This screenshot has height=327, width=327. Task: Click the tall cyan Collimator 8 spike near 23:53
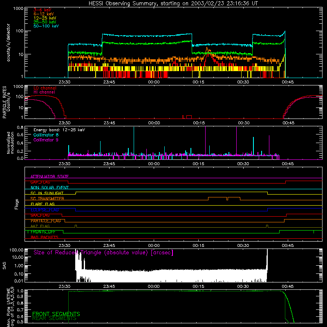[x=134, y=142]
